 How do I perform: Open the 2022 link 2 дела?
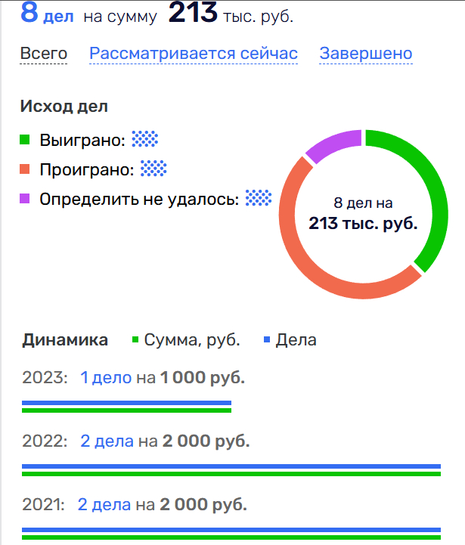coord(107,441)
